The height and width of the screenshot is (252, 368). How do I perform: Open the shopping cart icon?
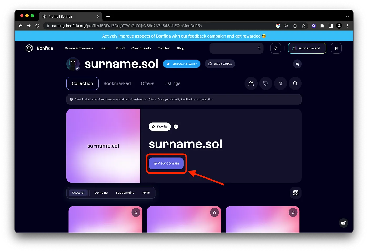[336, 48]
